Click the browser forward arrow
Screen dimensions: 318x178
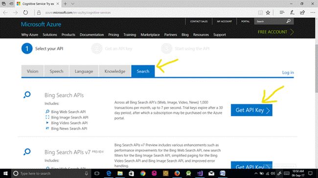tap(16, 13)
